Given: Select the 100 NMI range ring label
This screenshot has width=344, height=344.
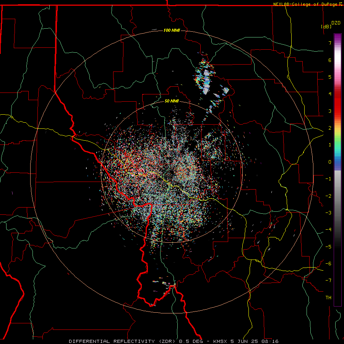Looking at the screenshot, I should tap(172, 30).
